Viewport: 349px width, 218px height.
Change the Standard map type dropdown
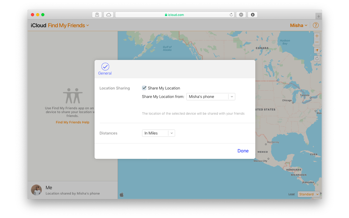(309, 194)
